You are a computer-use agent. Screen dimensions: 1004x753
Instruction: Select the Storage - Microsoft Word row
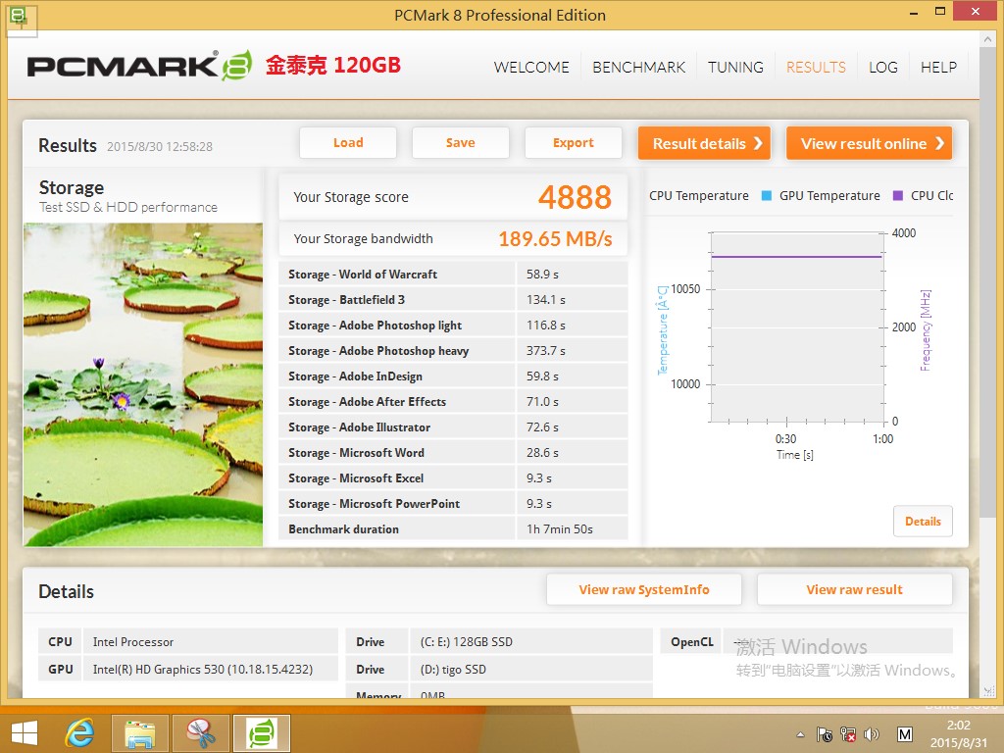click(x=453, y=453)
